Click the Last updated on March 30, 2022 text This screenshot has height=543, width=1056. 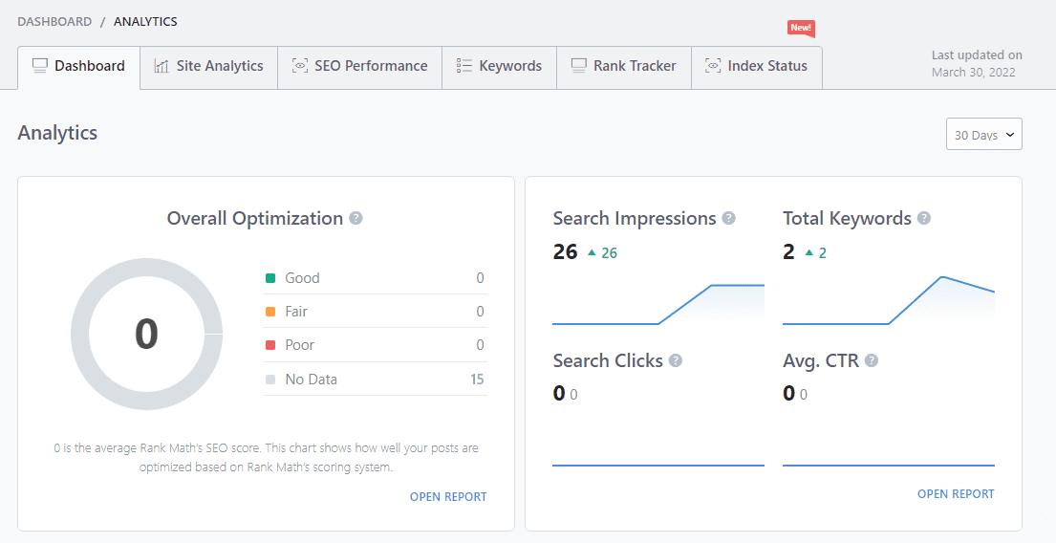977,64
